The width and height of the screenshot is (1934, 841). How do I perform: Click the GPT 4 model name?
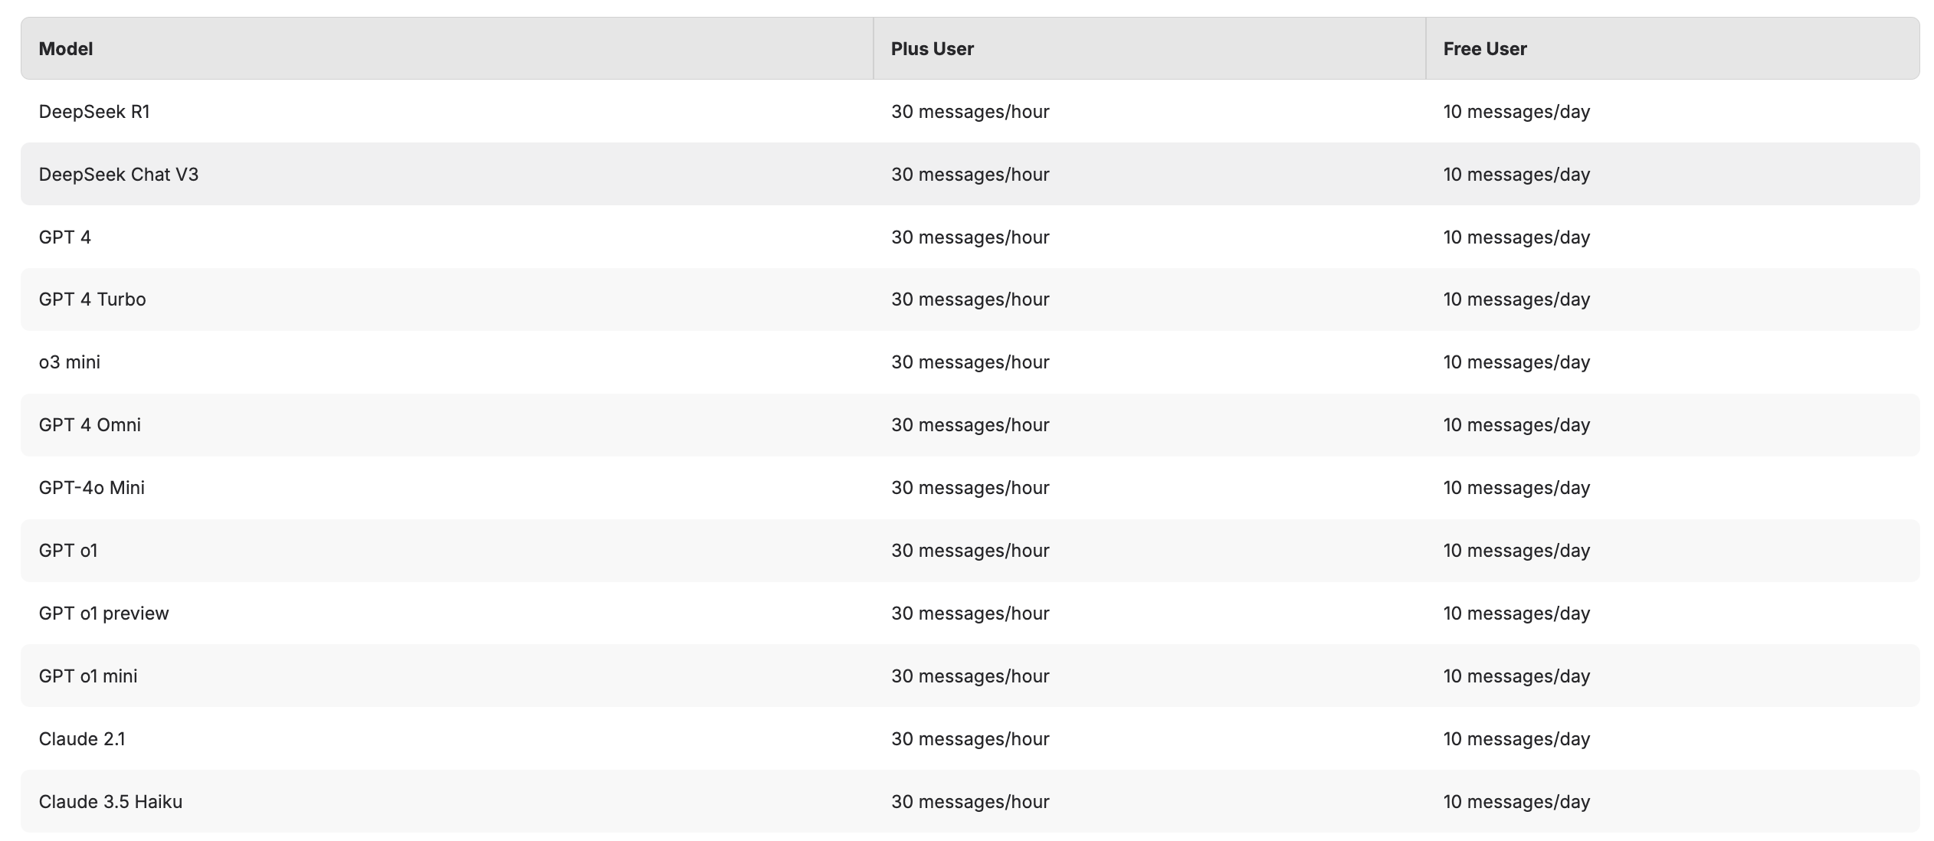[65, 237]
